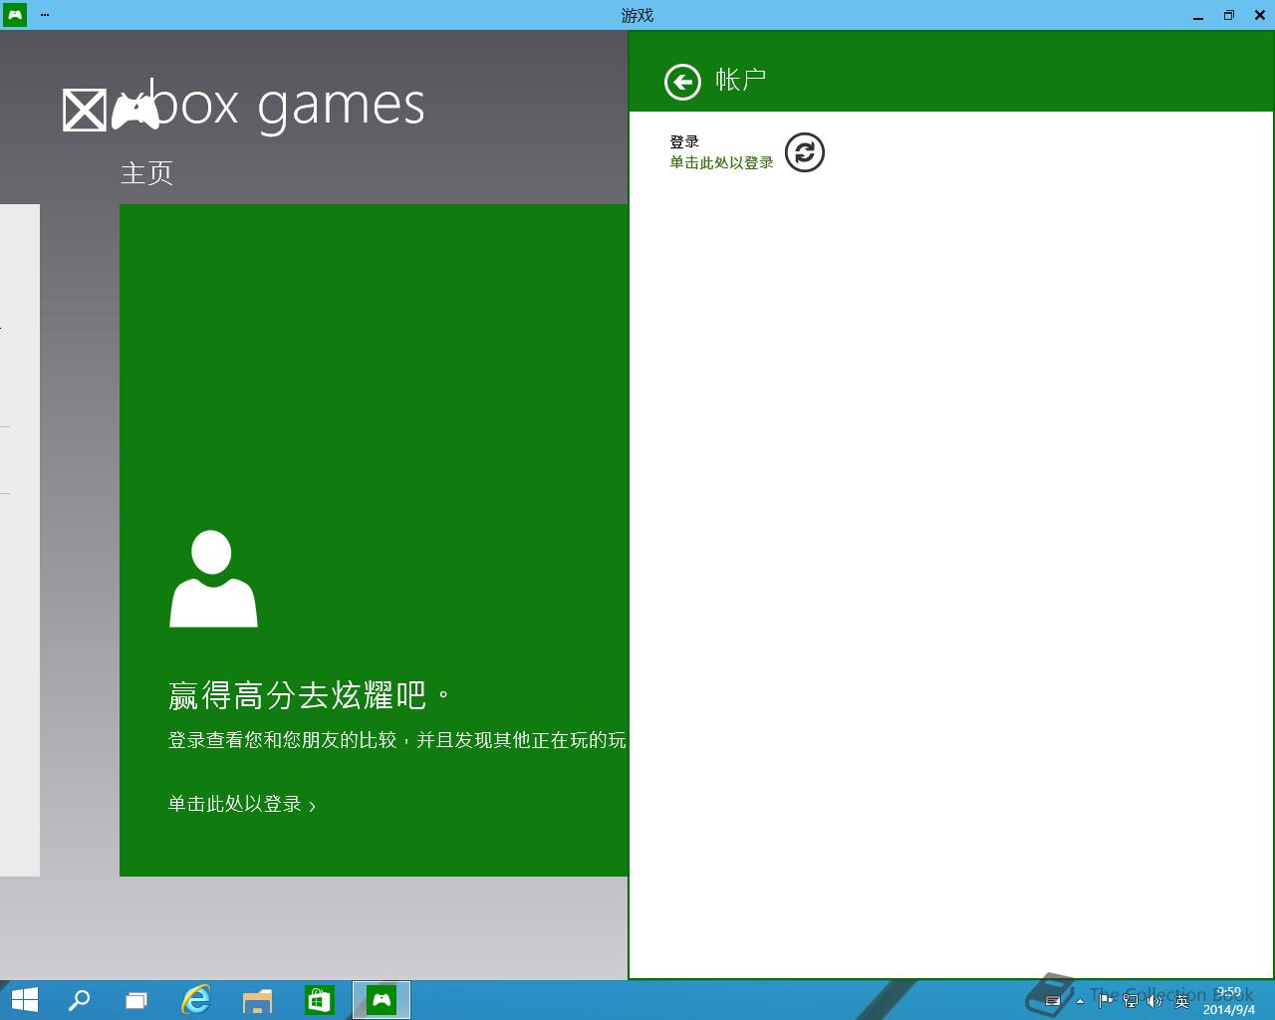Image resolution: width=1275 pixels, height=1020 pixels.
Task: Open the touch keyboard tray icon
Action: (1053, 1000)
